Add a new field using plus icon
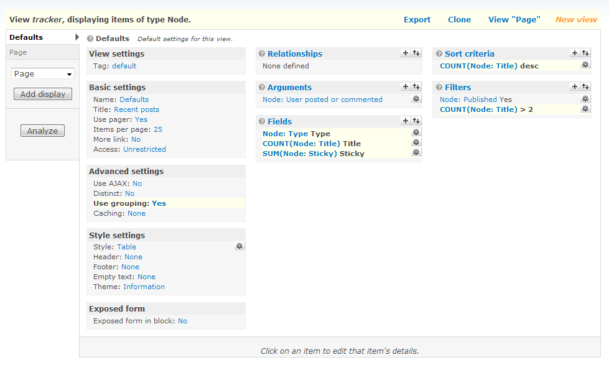The image size is (609, 365). 406,121
